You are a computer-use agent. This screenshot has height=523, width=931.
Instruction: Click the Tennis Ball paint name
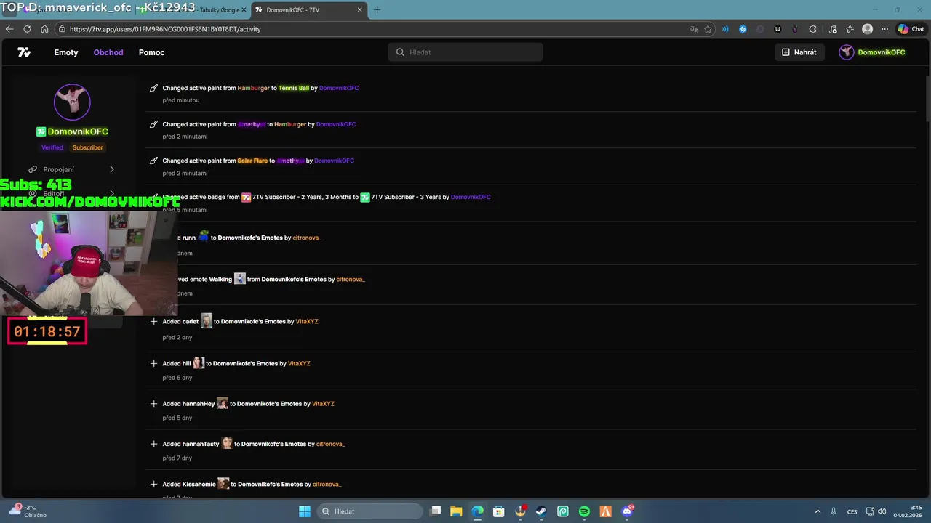294,88
